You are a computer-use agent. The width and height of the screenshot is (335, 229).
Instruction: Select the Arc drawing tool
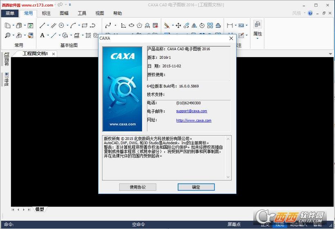tap(73, 25)
